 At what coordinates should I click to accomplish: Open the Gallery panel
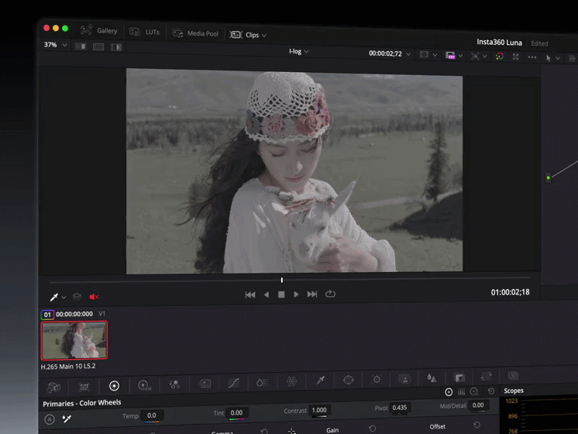tap(99, 30)
